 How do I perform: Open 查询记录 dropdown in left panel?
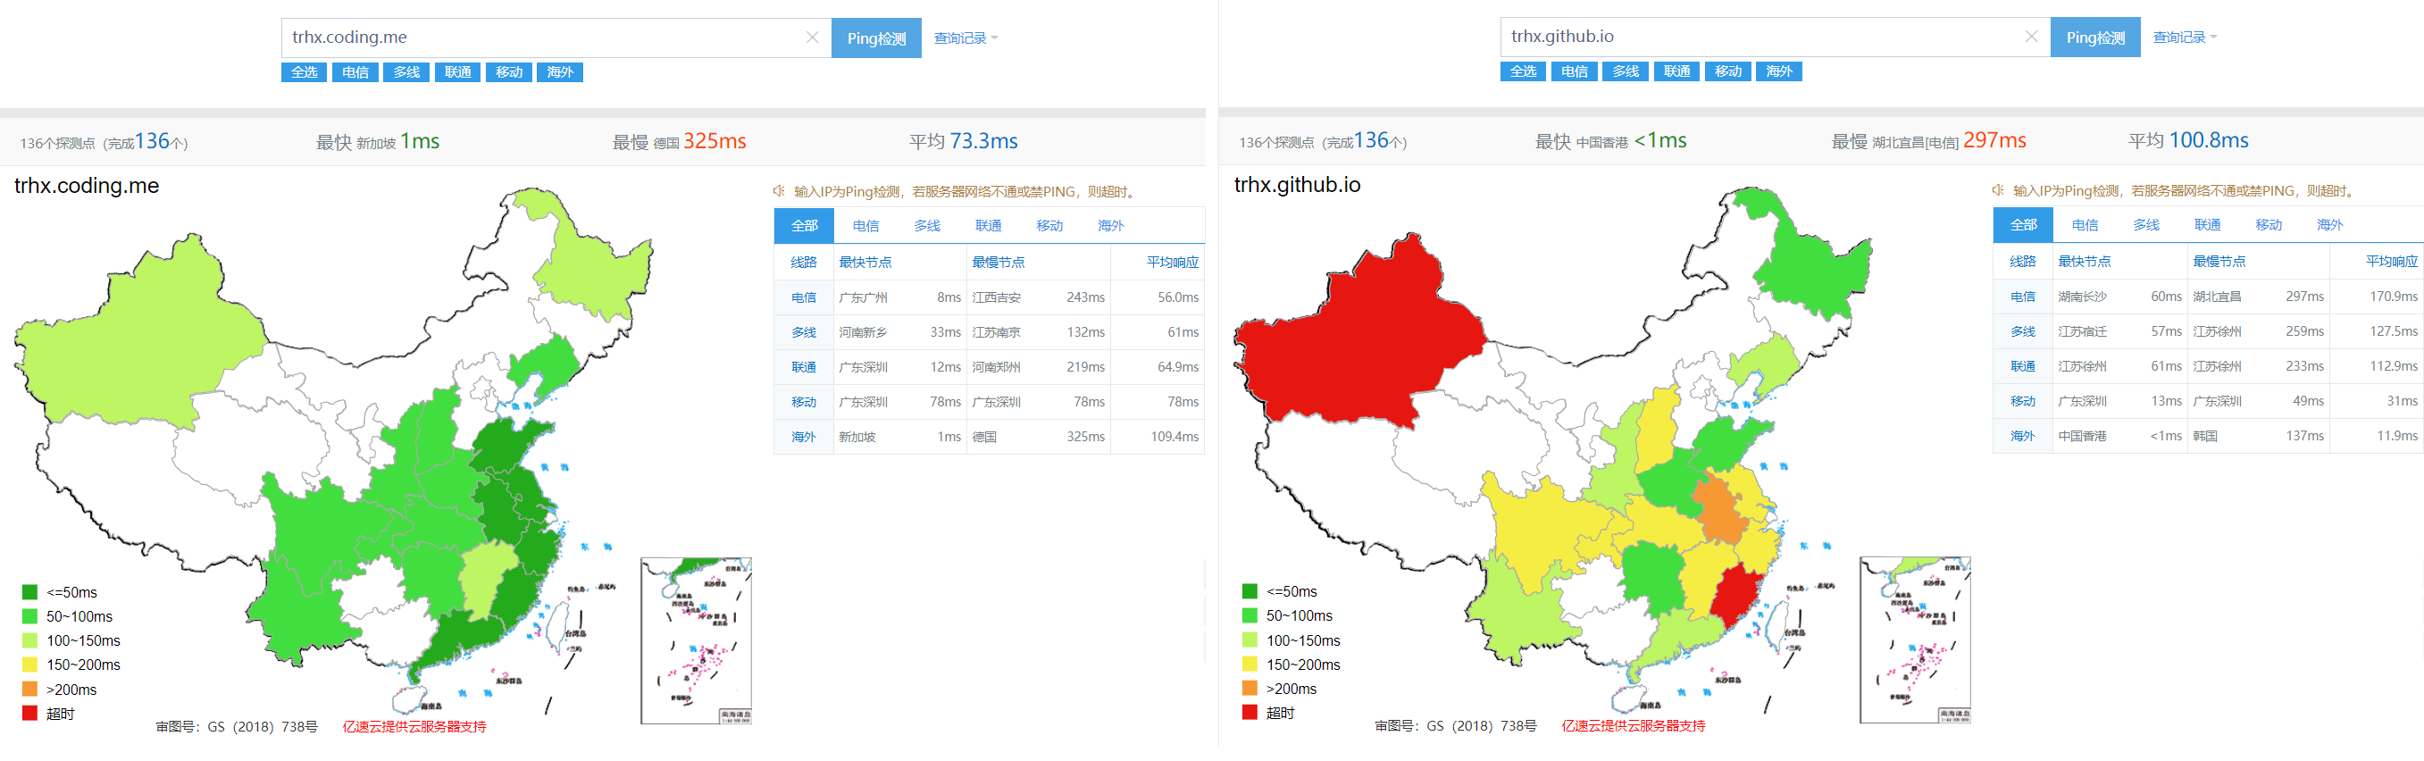click(965, 38)
